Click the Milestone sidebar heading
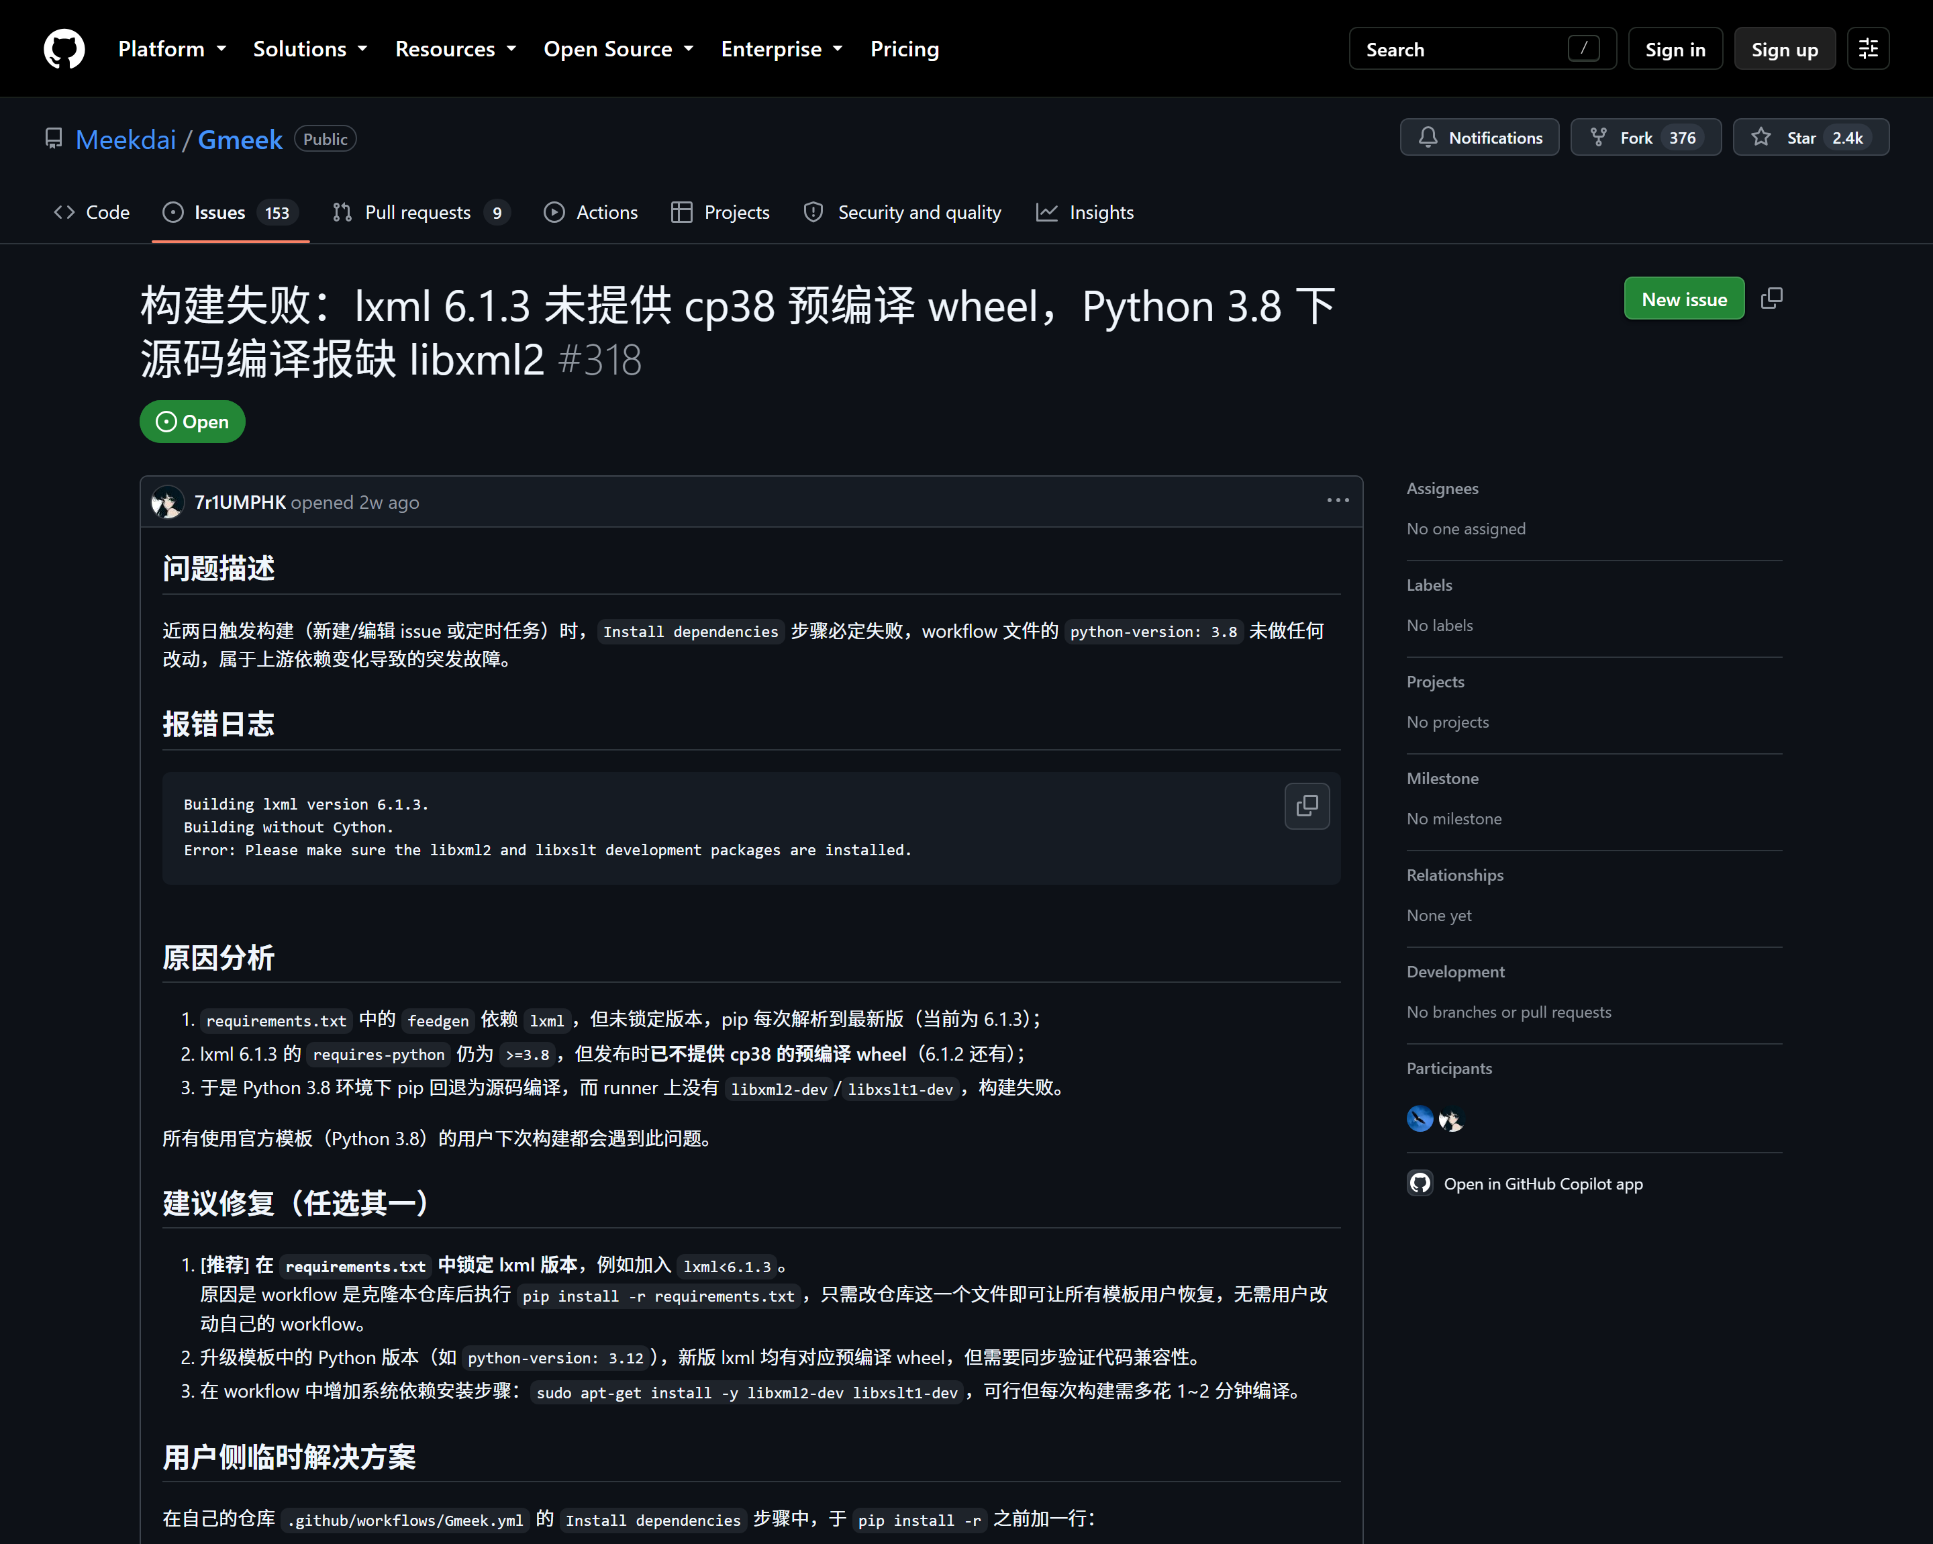This screenshot has width=1933, height=1544. [1442, 778]
